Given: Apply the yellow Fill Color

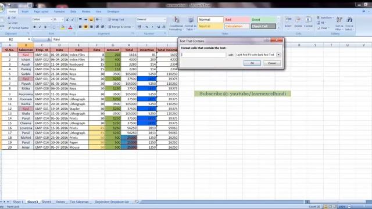Looking at the screenshot, I should click(x=62, y=27).
